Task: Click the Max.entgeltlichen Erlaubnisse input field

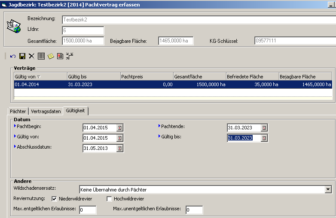Action: (88, 210)
